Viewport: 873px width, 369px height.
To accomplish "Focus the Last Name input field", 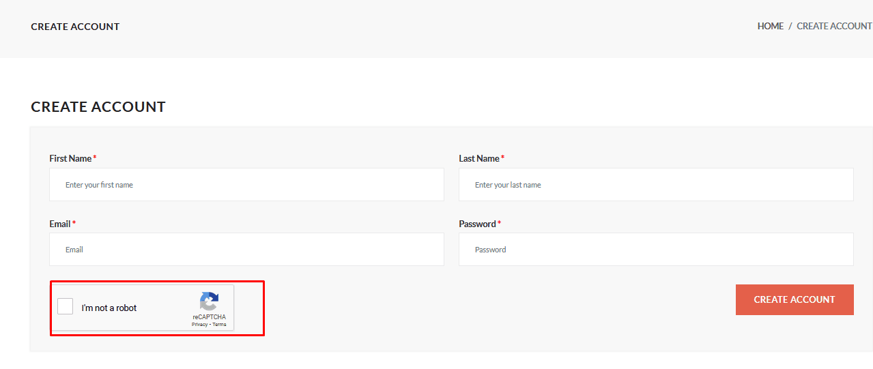I will coord(655,185).
